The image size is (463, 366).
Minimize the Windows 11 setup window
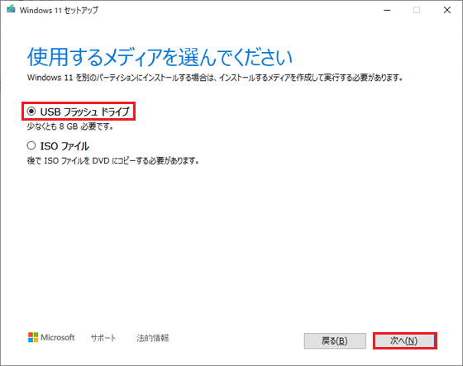pyautogui.click(x=387, y=11)
